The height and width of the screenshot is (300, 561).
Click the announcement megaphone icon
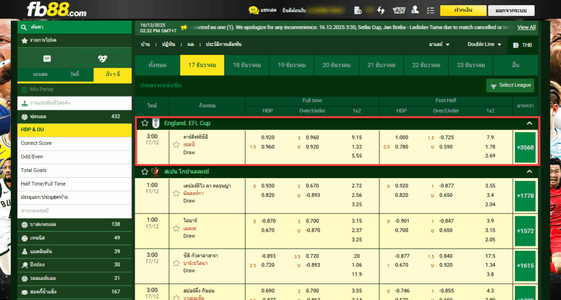(x=184, y=27)
